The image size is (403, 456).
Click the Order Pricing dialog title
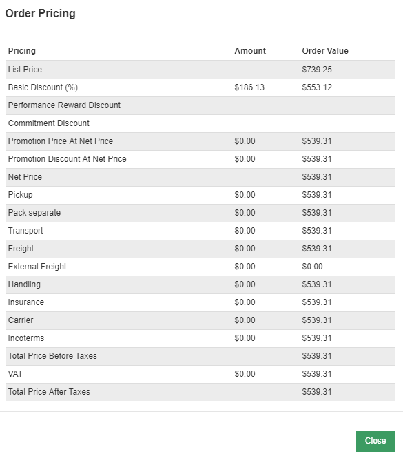tap(41, 13)
